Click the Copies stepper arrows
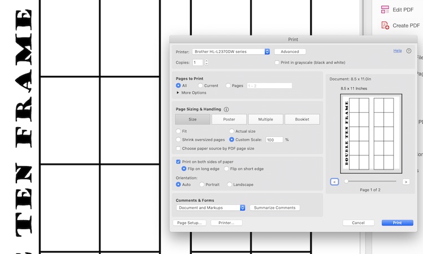 pos(206,63)
